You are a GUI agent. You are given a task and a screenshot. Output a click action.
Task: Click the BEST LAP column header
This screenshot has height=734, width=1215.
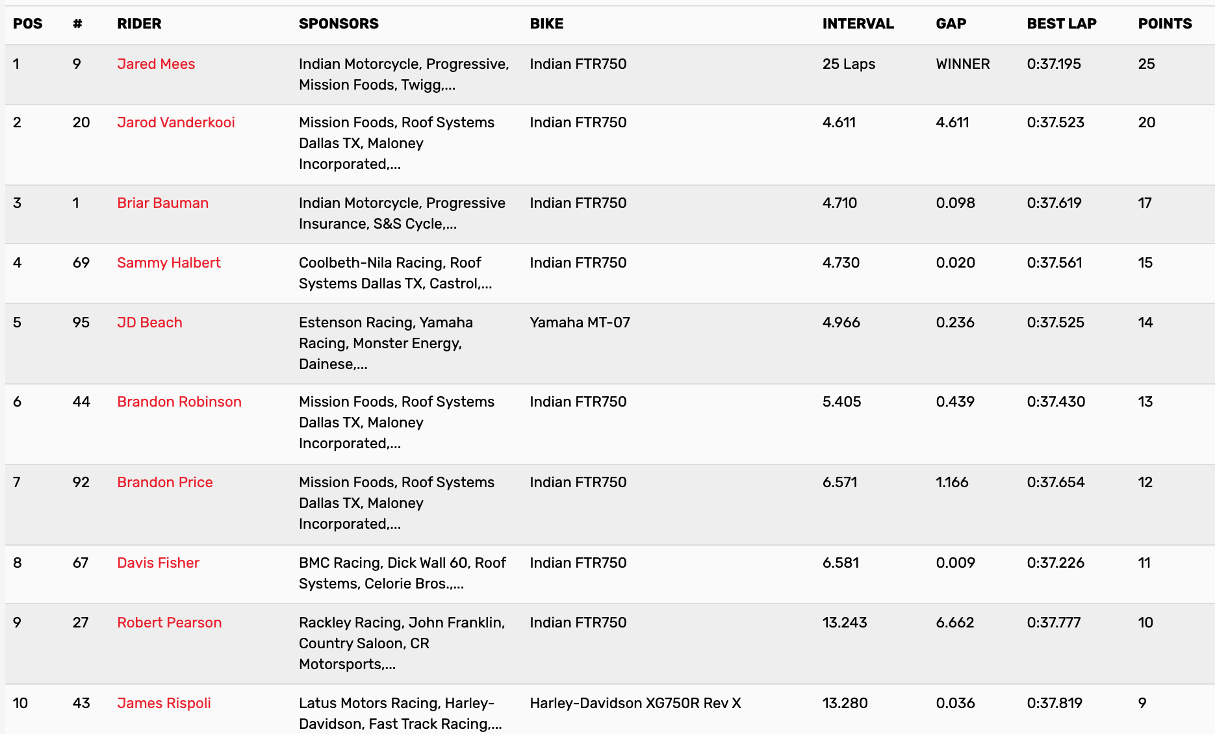pyautogui.click(x=1061, y=24)
